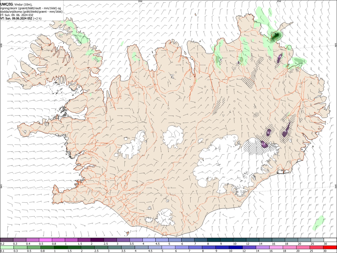Viewport: 337px width, 253px height.
Task: Click the deep navy 10 swatch in the rain scale
Action: (x=236, y=247)
